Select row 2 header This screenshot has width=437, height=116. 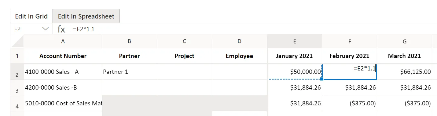[x=17, y=72]
